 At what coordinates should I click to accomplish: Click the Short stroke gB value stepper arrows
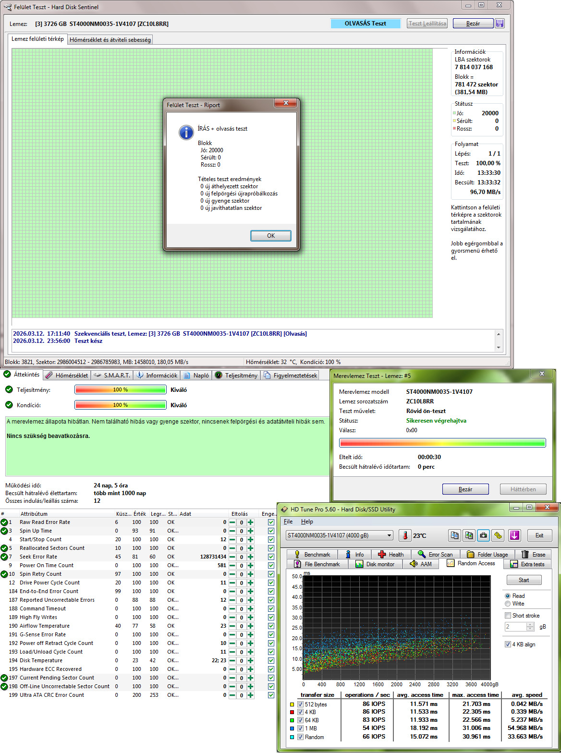pos(530,627)
